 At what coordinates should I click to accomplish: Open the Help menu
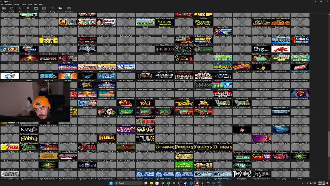[x=41, y=4]
